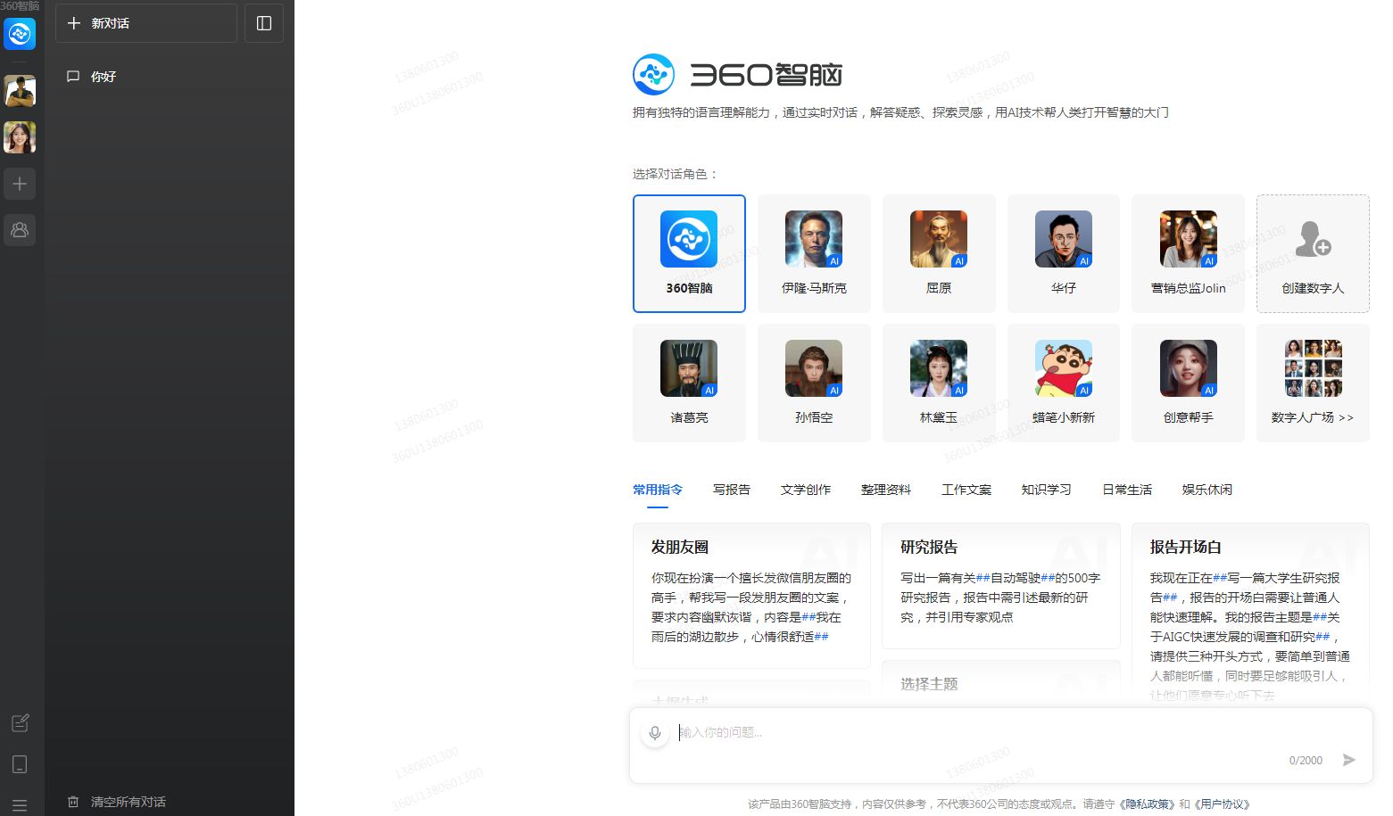Switch to the 写报告 tab
1393x816 pixels.
click(x=731, y=490)
